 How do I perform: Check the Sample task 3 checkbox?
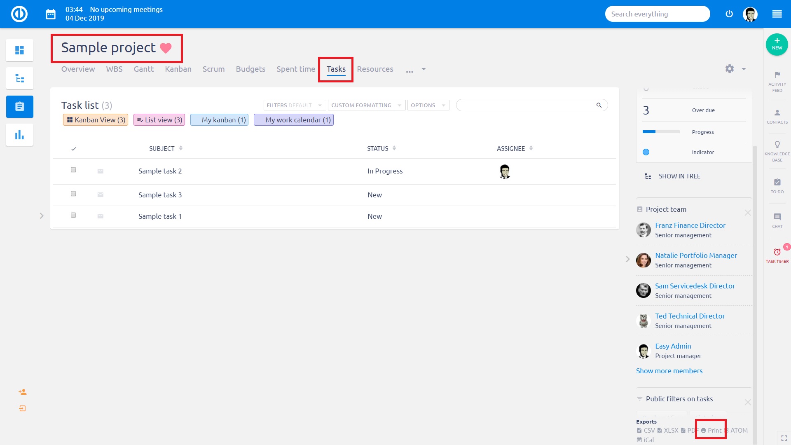(x=73, y=194)
